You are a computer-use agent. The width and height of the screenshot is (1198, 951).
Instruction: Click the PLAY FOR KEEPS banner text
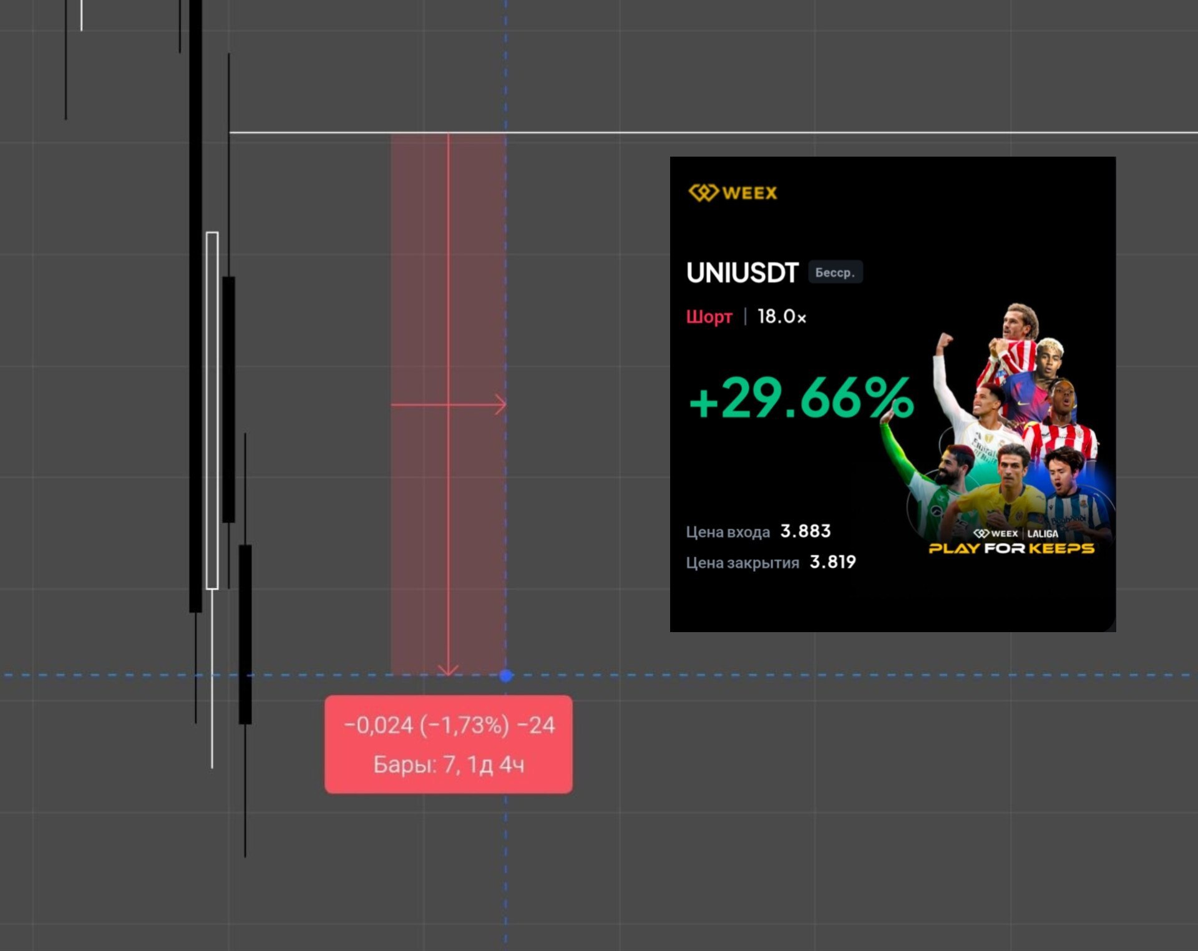[1011, 549]
